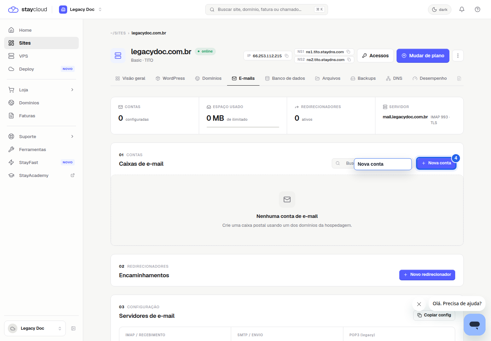Copy NS2 nameserver value
The image size is (491, 341).
(x=349, y=60)
